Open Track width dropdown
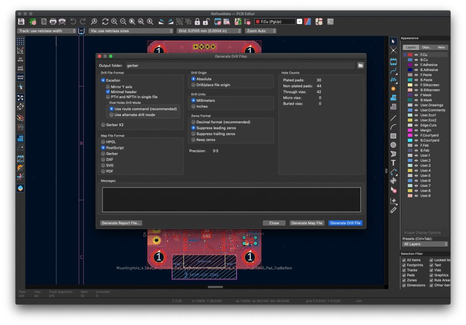The height and width of the screenshot is (325, 466). point(47,31)
